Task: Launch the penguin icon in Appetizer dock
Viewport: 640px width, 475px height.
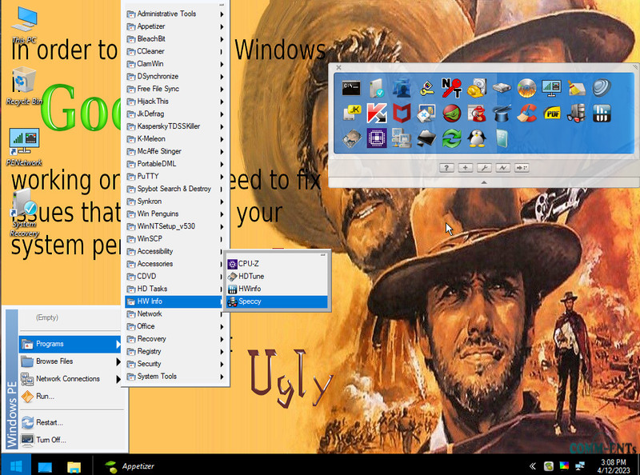Action: (477, 138)
